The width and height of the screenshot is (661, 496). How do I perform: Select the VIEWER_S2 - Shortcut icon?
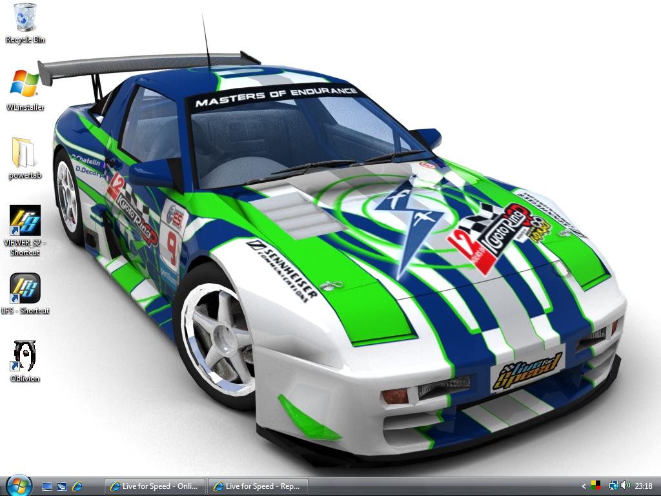[x=25, y=231]
